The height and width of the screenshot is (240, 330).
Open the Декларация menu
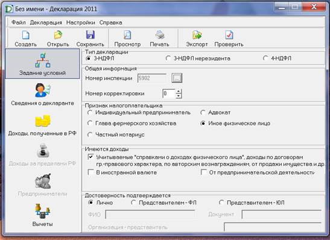pyautogui.click(x=46, y=22)
